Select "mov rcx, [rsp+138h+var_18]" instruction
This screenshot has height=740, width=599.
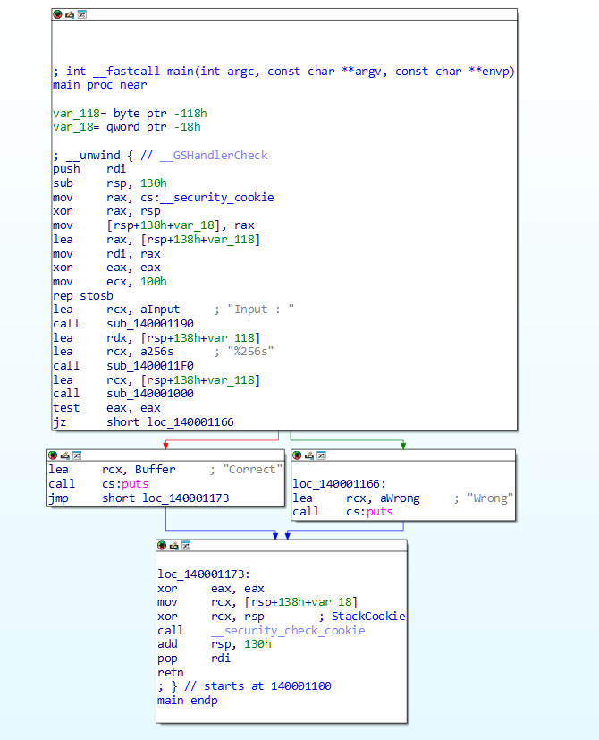(257, 602)
